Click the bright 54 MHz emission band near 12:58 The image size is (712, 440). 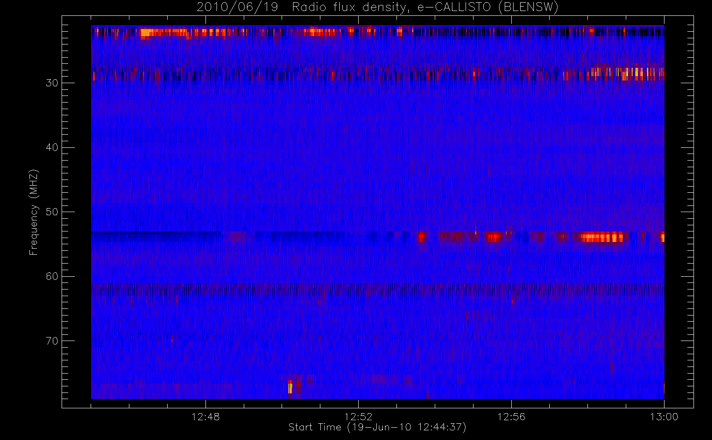(x=602, y=237)
